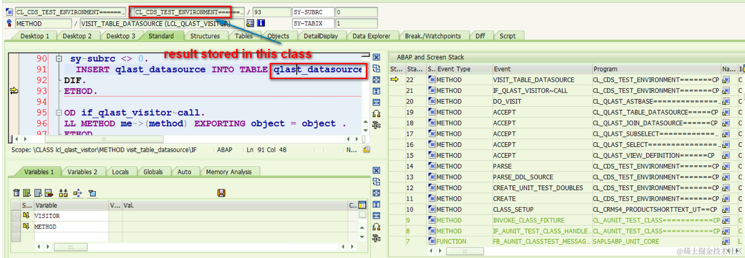Show source code tool in full screen
The width and height of the screenshot is (745, 258).
pyautogui.click(x=376, y=80)
